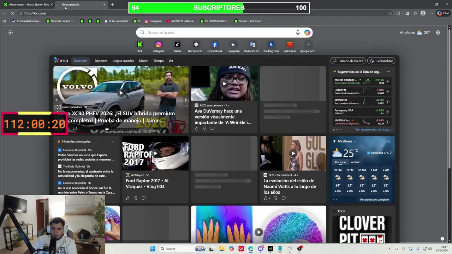Select the Deportes tab
This screenshot has width=452, height=254.
click(101, 61)
